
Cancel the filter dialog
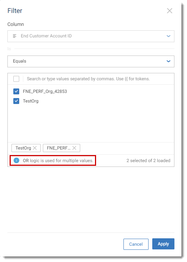click(x=136, y=244)
